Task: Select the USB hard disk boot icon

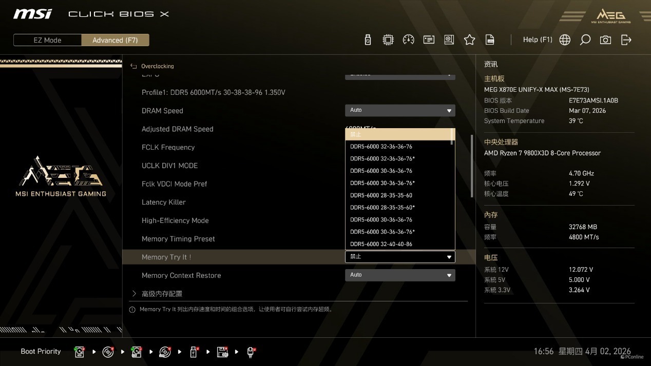Action: pos(137,352)
